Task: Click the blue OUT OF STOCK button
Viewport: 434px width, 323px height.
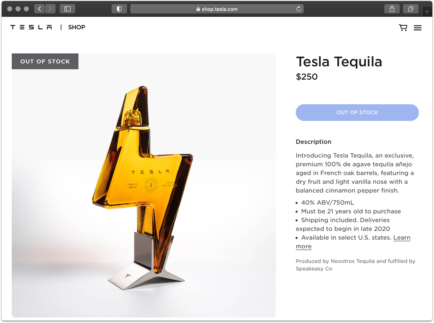Action: [x=357, y=113]
